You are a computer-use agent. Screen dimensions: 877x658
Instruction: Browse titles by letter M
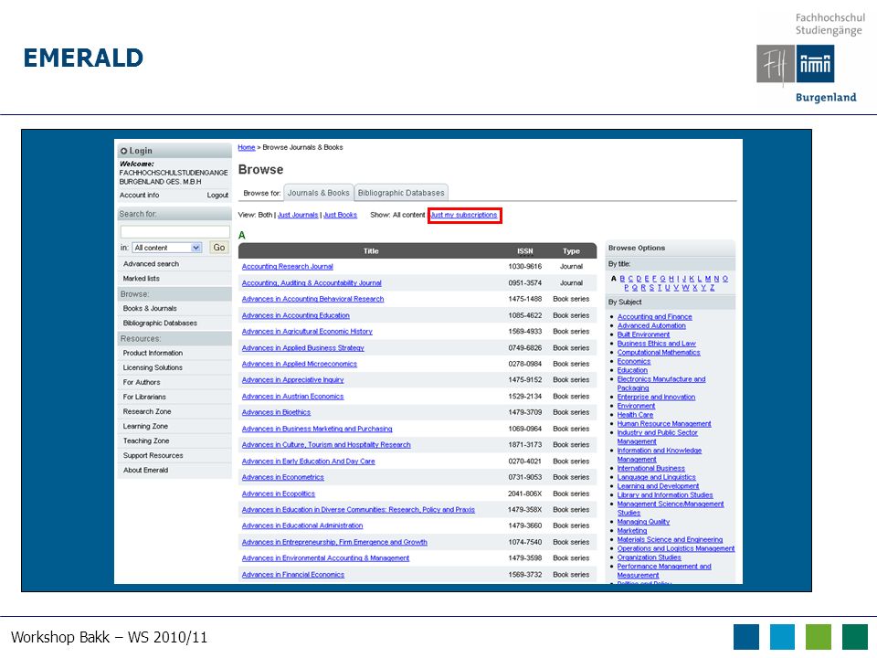pyautogui.click(x=707, y=279)
